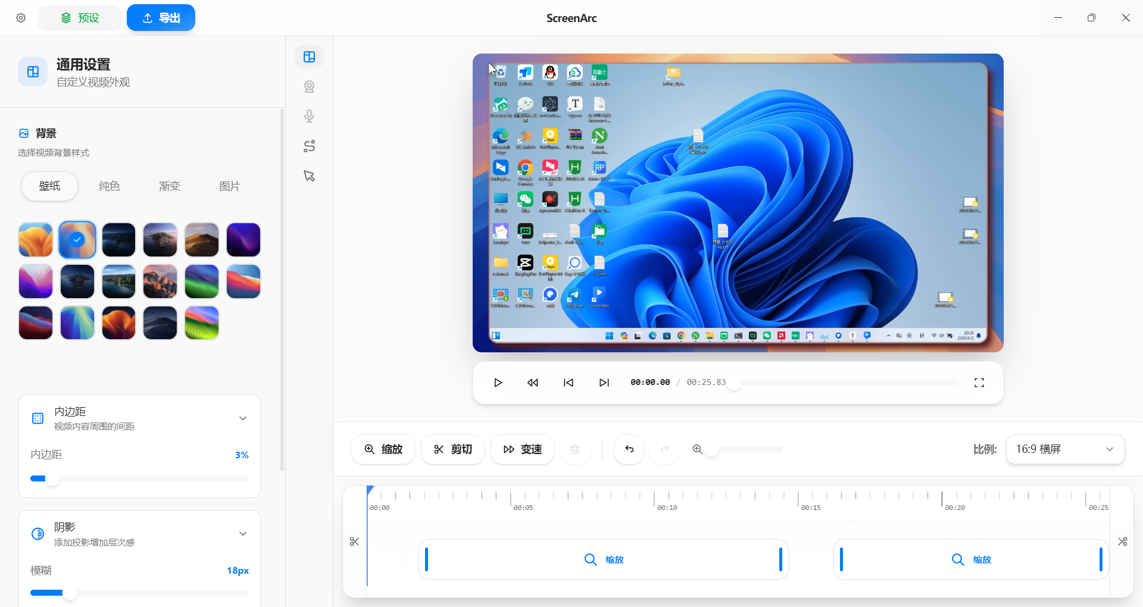Screen dimensions: 1143x607
Task: Select the Sierra mountain peak wallpaper
Action: [160, 281]
